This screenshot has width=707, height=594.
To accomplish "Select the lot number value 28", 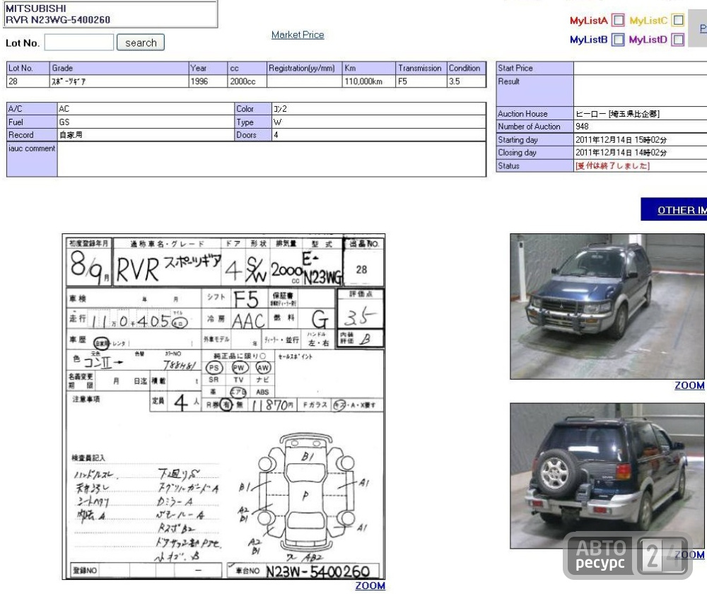I will pyautogui.click(x=13, y=81).
